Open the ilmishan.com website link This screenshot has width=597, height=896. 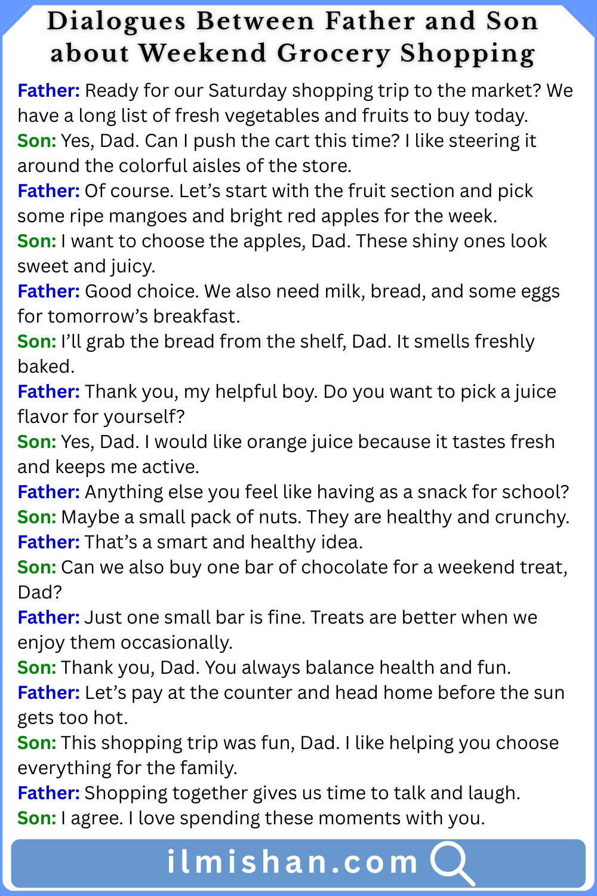(292, 863)
